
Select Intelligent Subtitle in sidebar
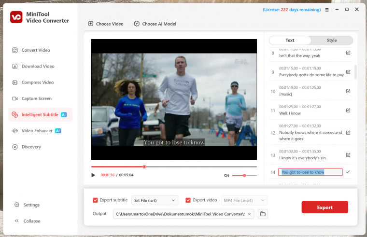point(40,115)
